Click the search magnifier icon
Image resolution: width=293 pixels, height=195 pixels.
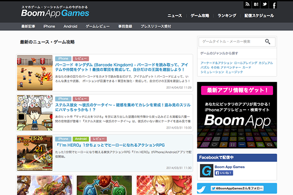[268, 42]
